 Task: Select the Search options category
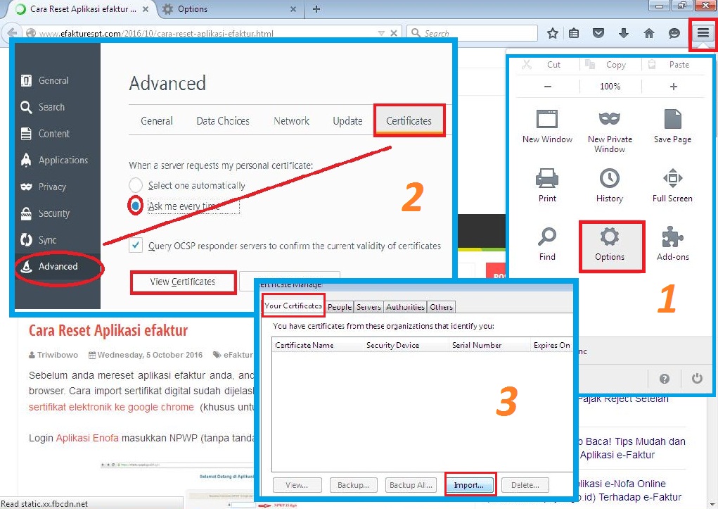pos(57,107)
